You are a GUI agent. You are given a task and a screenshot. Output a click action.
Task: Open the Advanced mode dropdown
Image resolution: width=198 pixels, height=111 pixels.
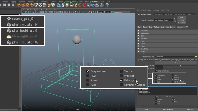pyautogui.click(x=182, y=27)
